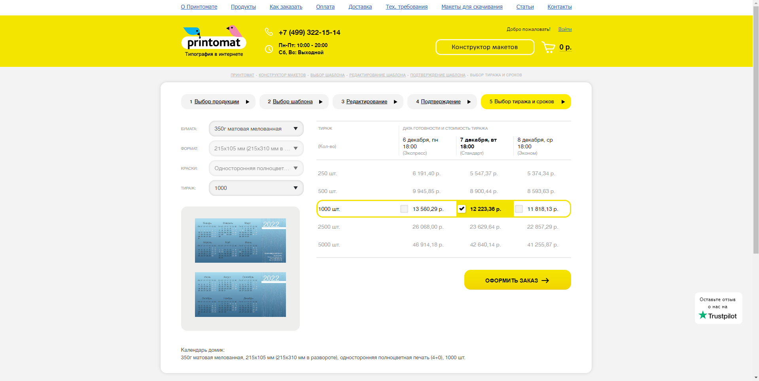This screenshot has width=759, height=381.
Task: Open format dropdown '215x105 мм'
Action: [x=256, y=148]
